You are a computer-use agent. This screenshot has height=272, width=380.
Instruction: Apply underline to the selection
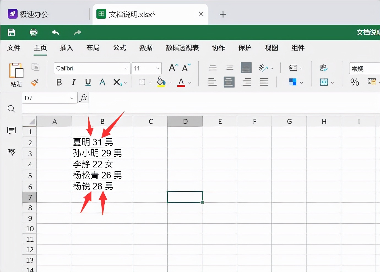pos(88,82)
